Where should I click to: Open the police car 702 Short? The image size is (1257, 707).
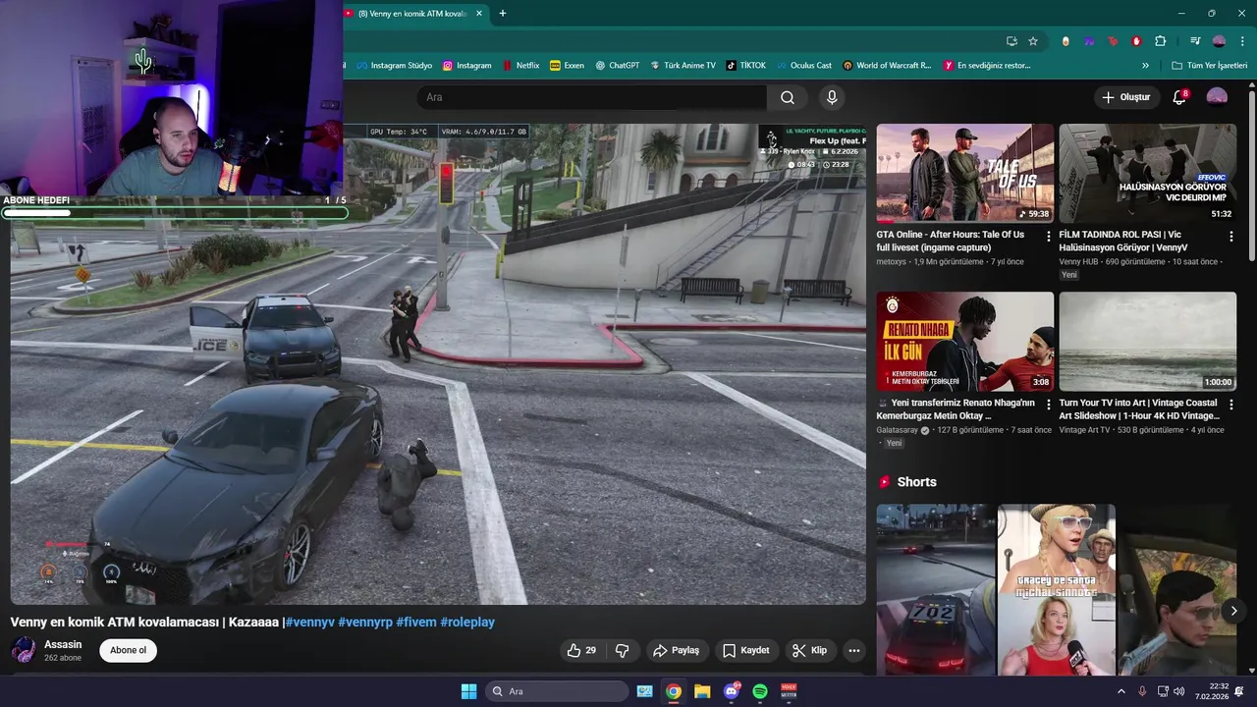coord(936,589)
